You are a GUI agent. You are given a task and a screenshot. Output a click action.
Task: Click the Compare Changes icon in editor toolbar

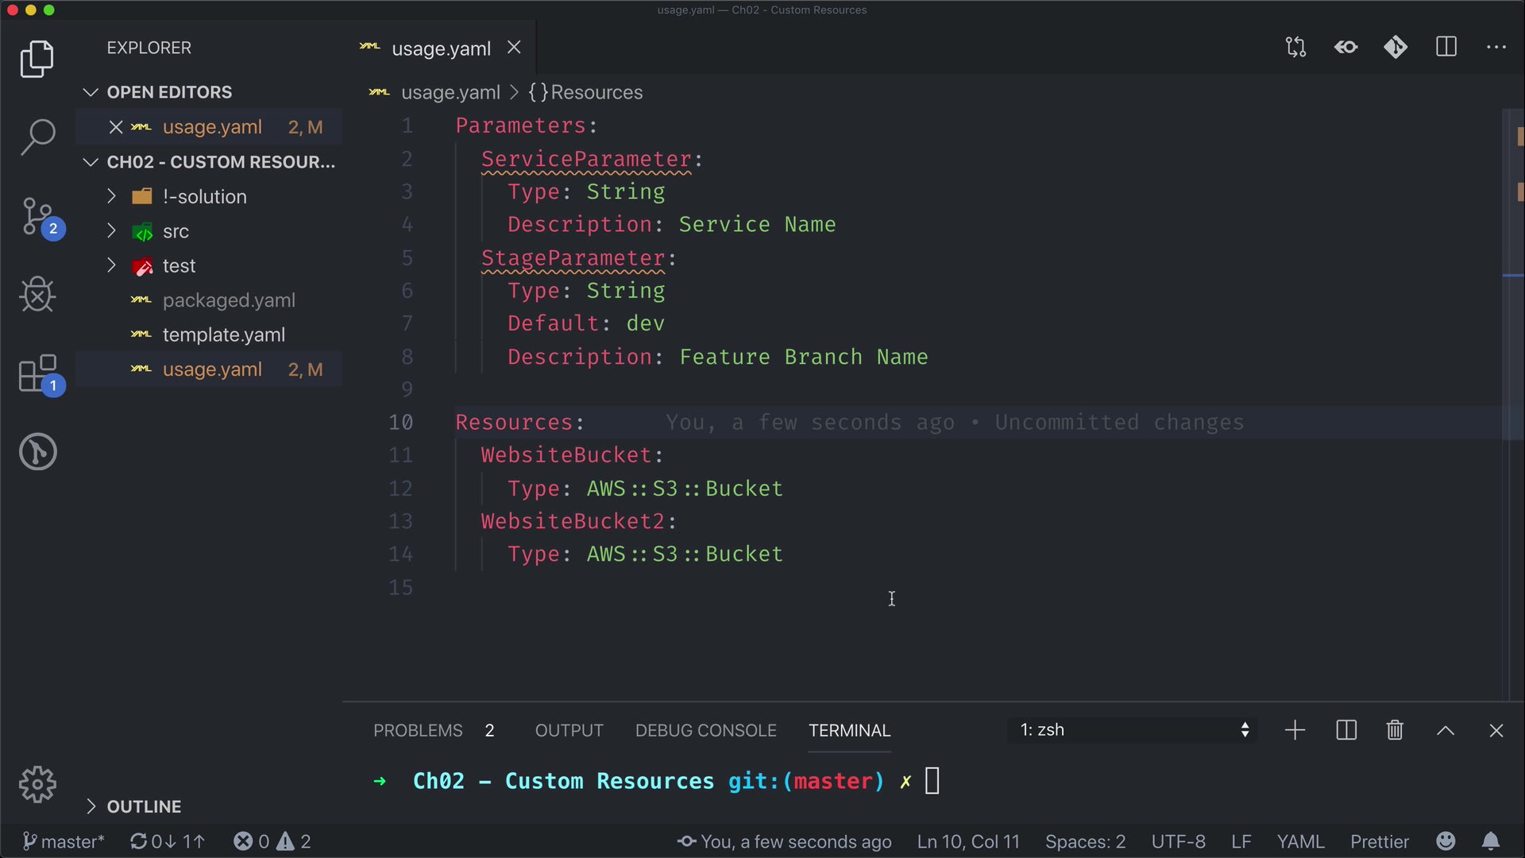click(x=1295, y=48)
